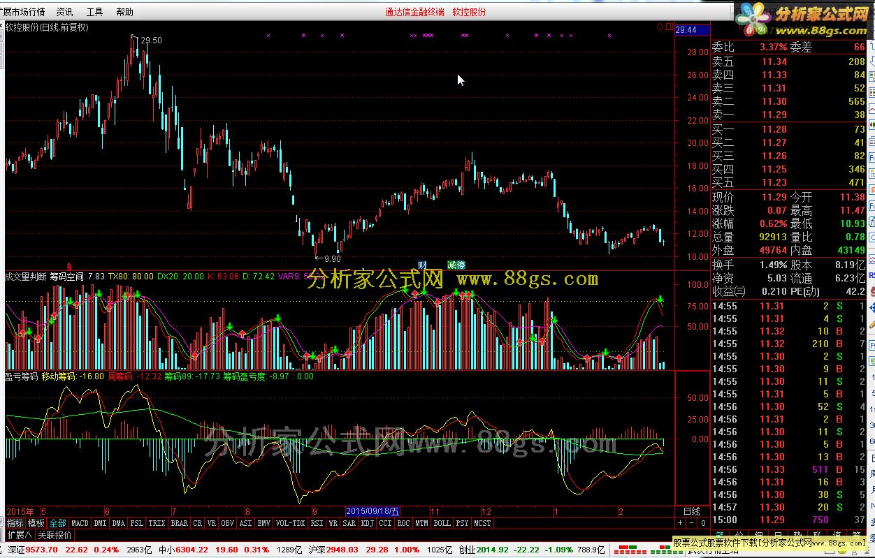Switch to the VOL-TDX indicator
Viewport: 875px width, 558px height.
(291, 523)
